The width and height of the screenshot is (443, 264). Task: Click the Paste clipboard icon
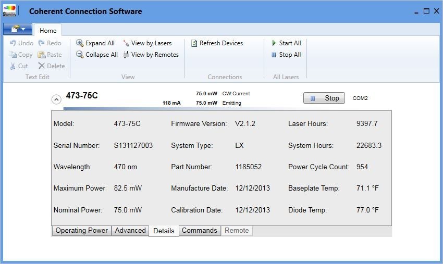tap(42, 55)
